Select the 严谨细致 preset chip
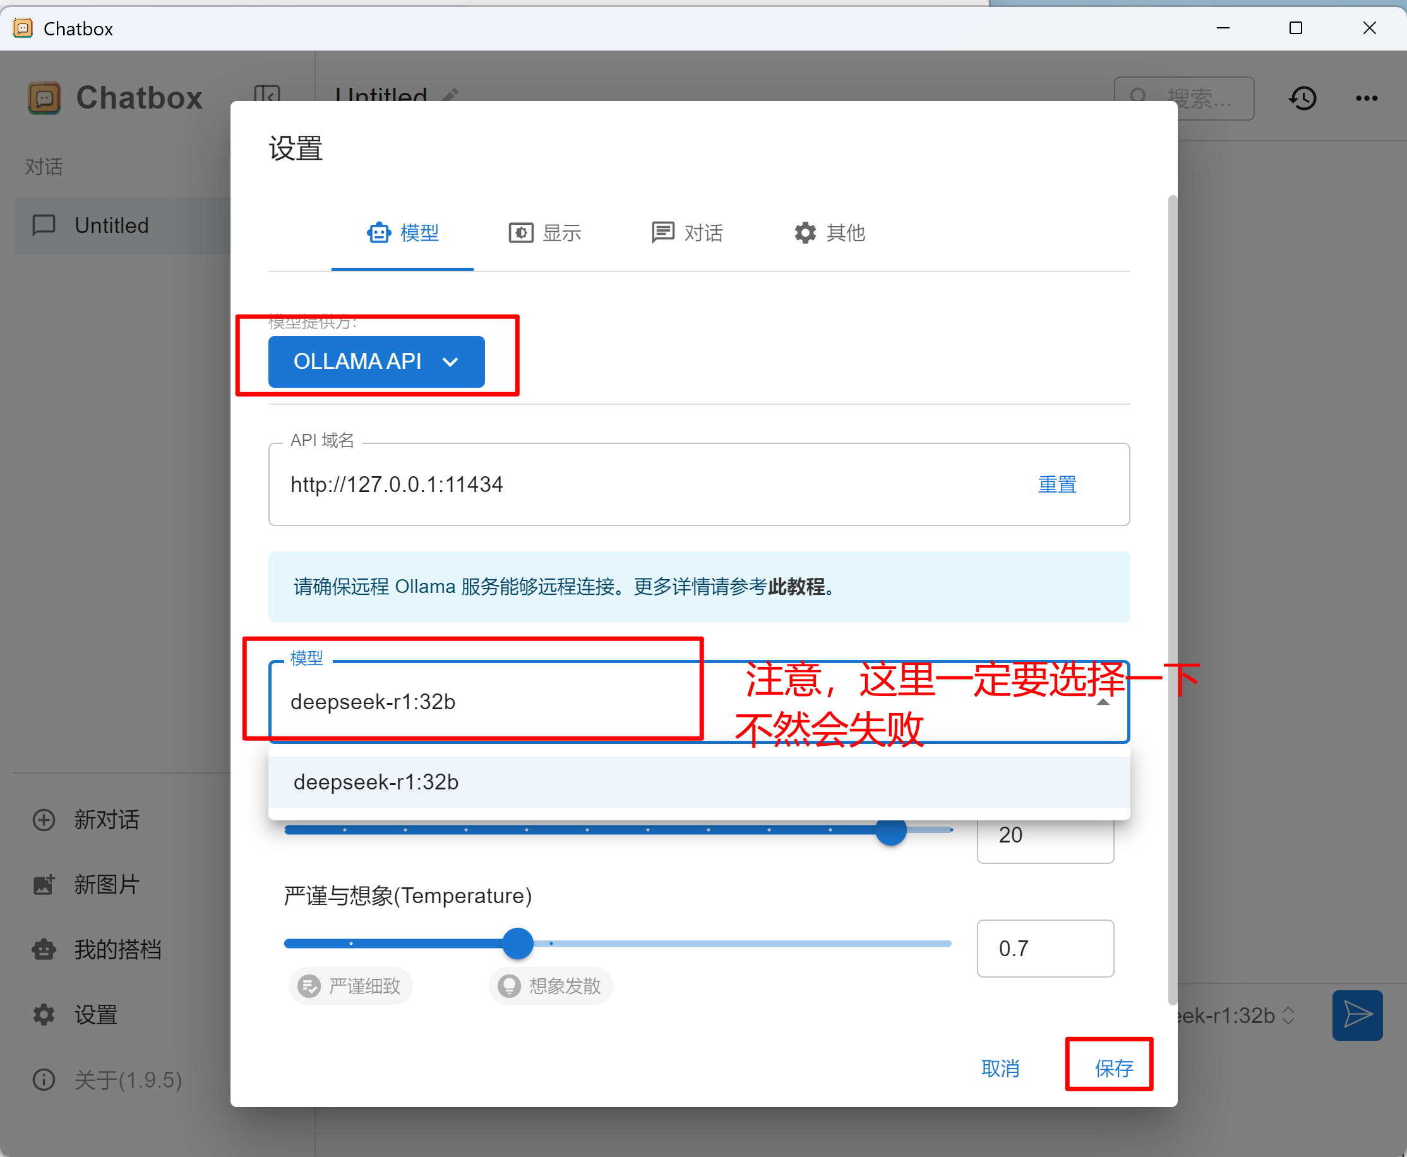1407x1157 pixels. (350, 986)
